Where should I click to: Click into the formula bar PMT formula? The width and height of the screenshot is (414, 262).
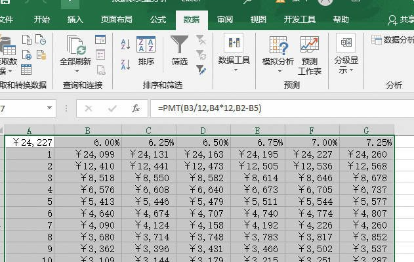[x=210, y=108]
